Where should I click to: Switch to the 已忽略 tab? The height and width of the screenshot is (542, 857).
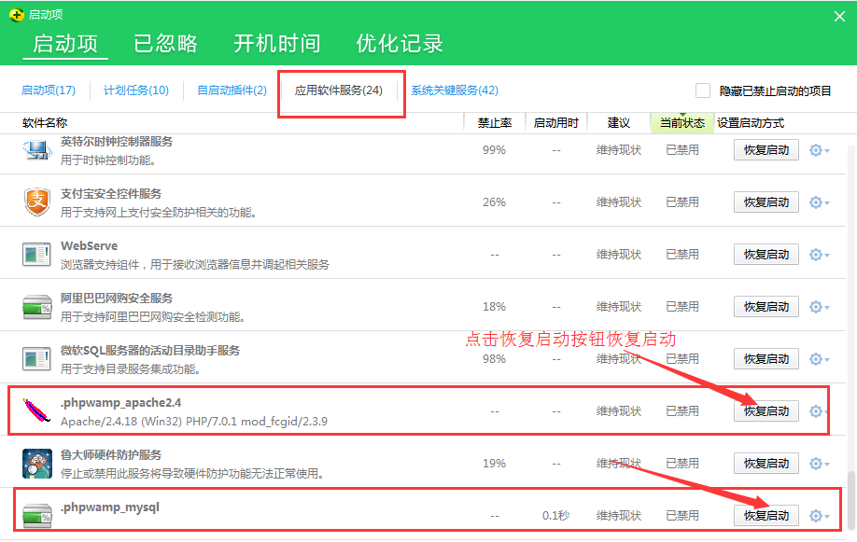click(x=165, y=43)
